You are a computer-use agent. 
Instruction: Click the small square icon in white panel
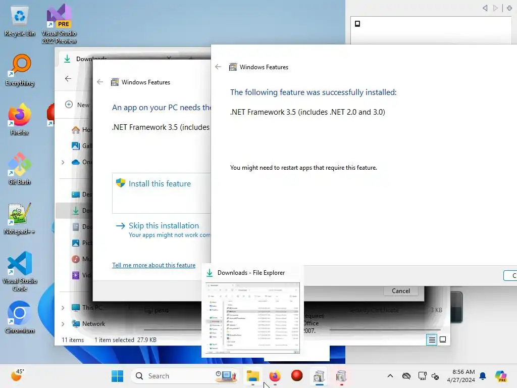point(357,23)
